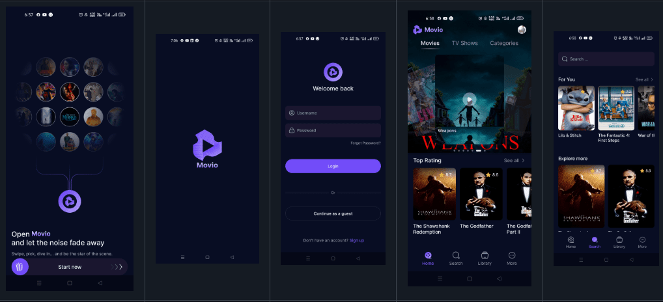The height and width of the screenshot is (302, 663).
Task: Switch to the Movies tab
Action: [430, 43]
